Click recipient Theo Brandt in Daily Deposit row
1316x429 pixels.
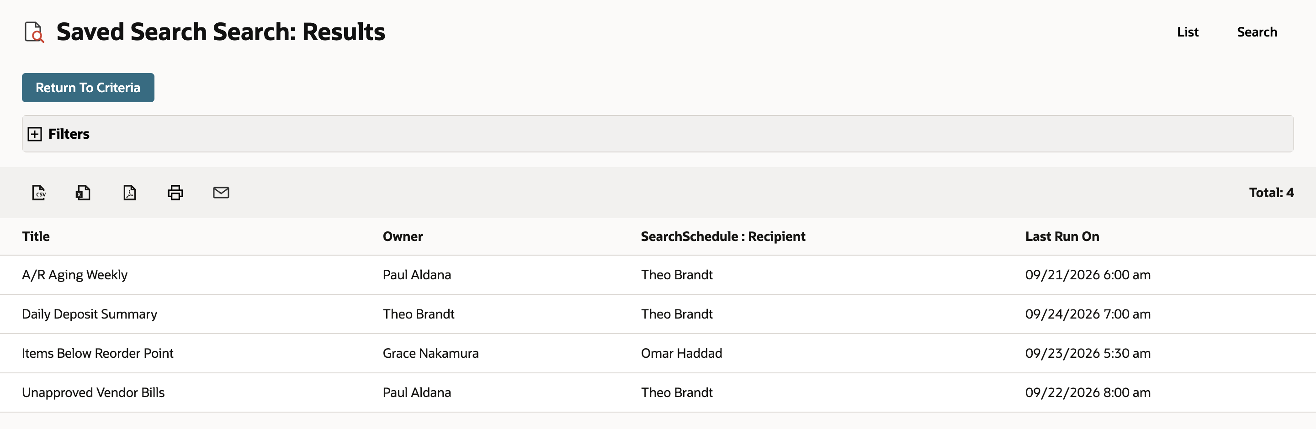coord(676,314)
